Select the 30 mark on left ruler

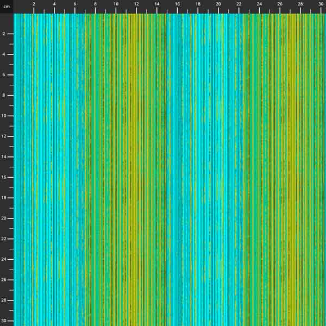click(4, 321)
